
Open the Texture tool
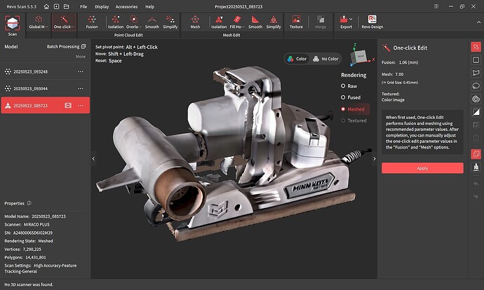click(296, 22)
